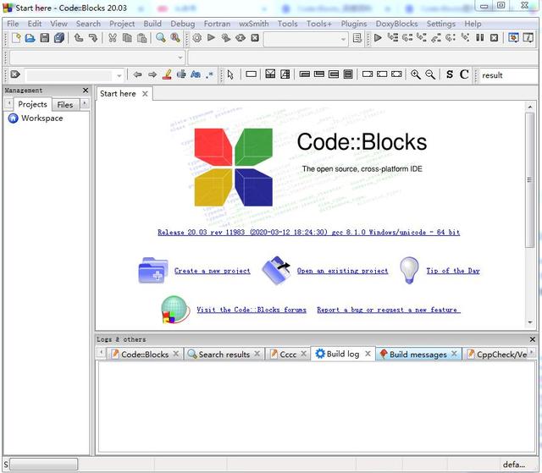The image size is (542, 473).
Task: Open the Debugging windows icon
Action: (513, 37)
